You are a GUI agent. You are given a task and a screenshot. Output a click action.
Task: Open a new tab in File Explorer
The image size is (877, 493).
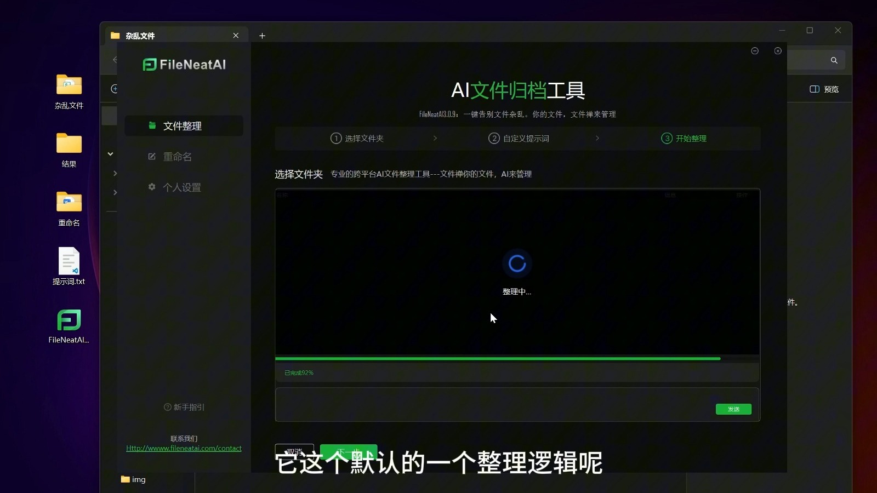pos(263,36)
